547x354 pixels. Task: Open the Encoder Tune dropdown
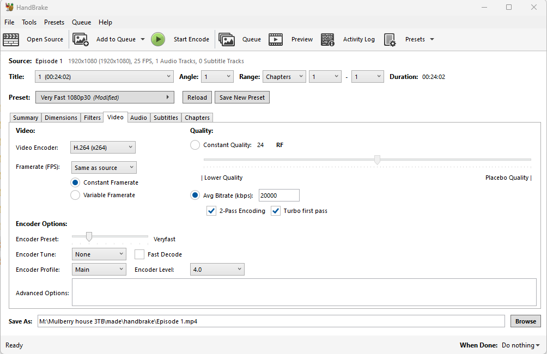(x=99, y=254)
